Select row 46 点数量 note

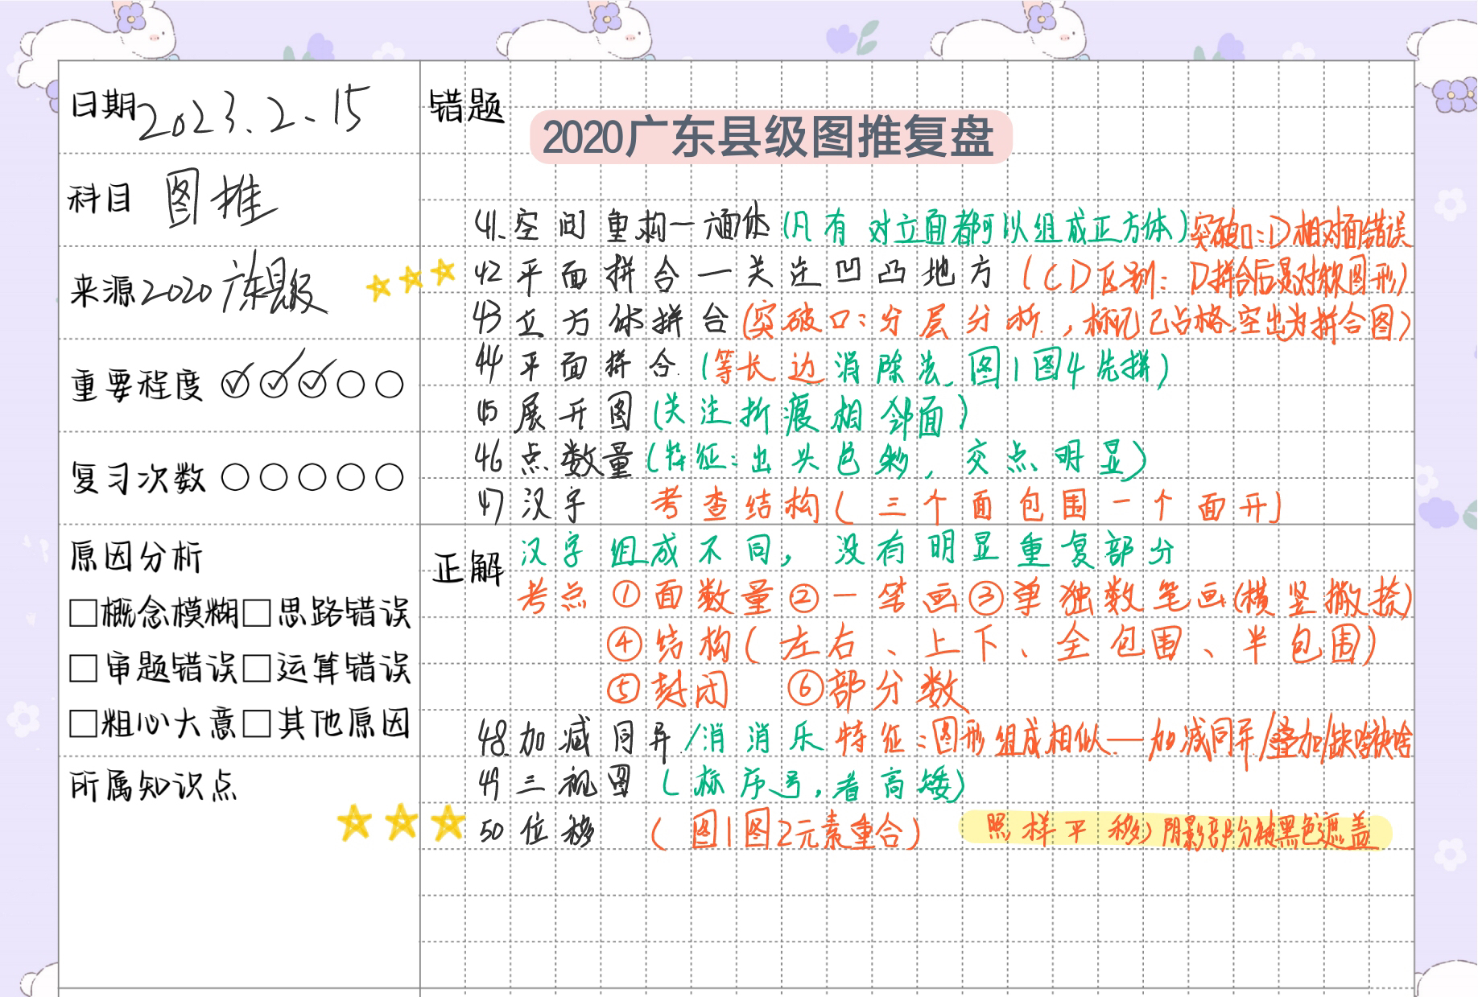point(810,459)
